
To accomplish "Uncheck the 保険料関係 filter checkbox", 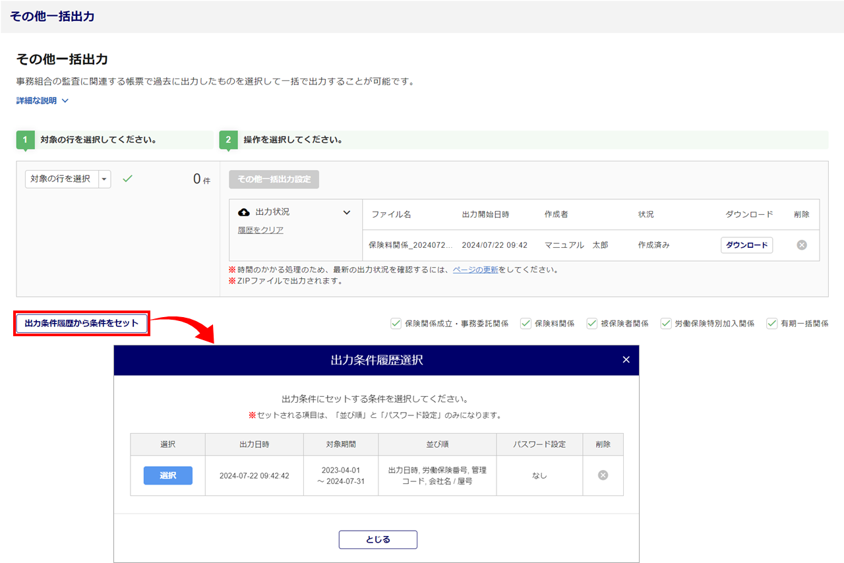I will pos(526,324).
